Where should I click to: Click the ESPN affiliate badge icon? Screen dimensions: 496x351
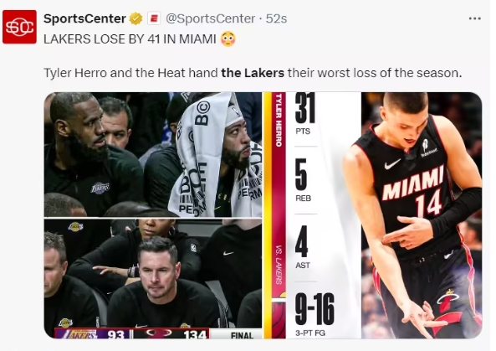pos(154,18)
